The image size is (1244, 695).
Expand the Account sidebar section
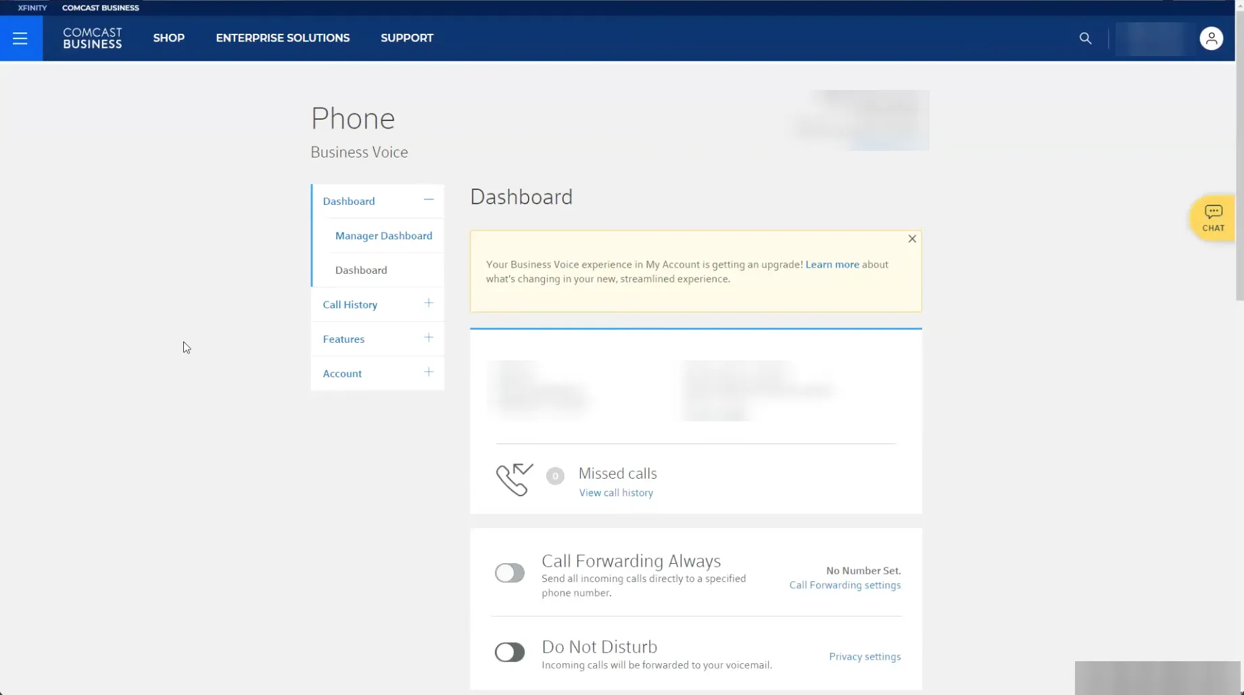(x=429, y=373)
